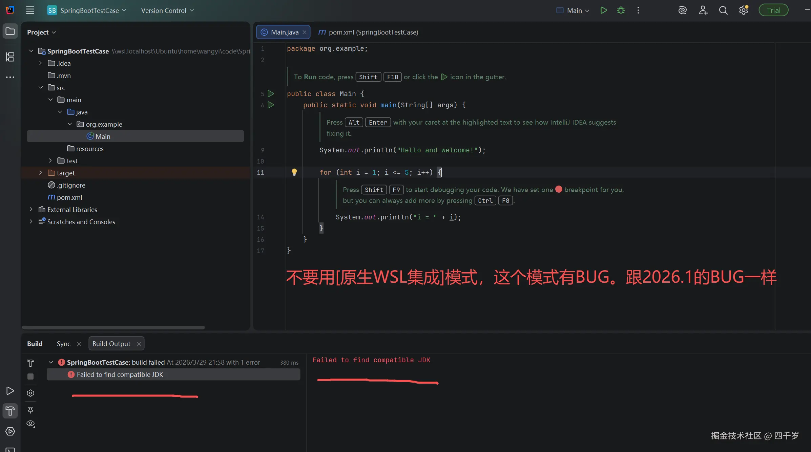Open AI Assistant in the toolbar
This screenshot has height=452, width=811.
click(682, 10)
